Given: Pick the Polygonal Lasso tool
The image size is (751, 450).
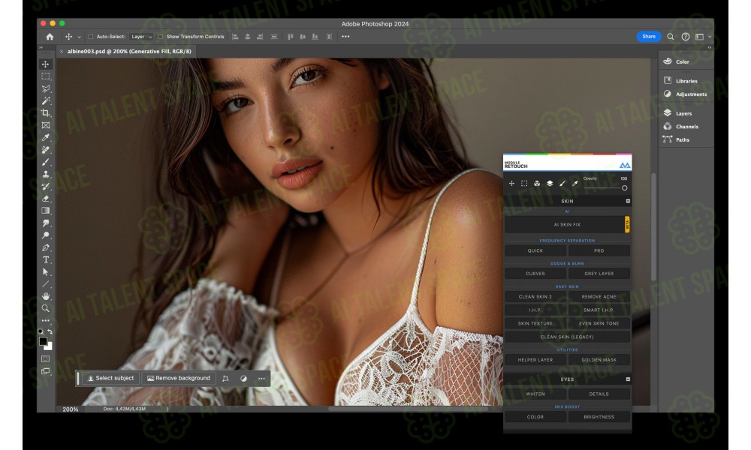Looking at the screenshot, I should pyautogui.click(x=46, y=88).
